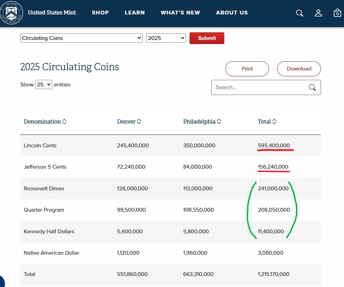Sort table by Philadelphia column arrows
Screen dimensions: 344x287
tap(219, 121)
